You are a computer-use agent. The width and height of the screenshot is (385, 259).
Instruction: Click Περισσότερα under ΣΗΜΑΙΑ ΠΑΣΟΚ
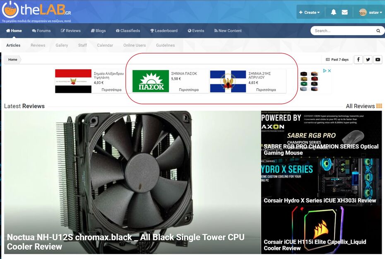[189, 90]
